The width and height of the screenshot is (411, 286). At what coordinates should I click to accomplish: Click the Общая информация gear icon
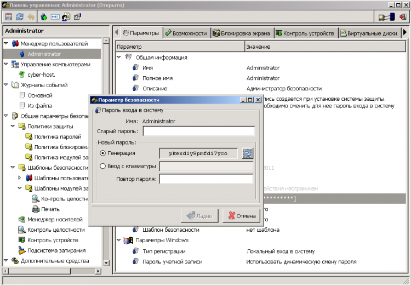point(128,57)
